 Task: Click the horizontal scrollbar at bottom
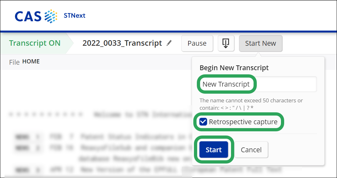(x=99, y=176)
